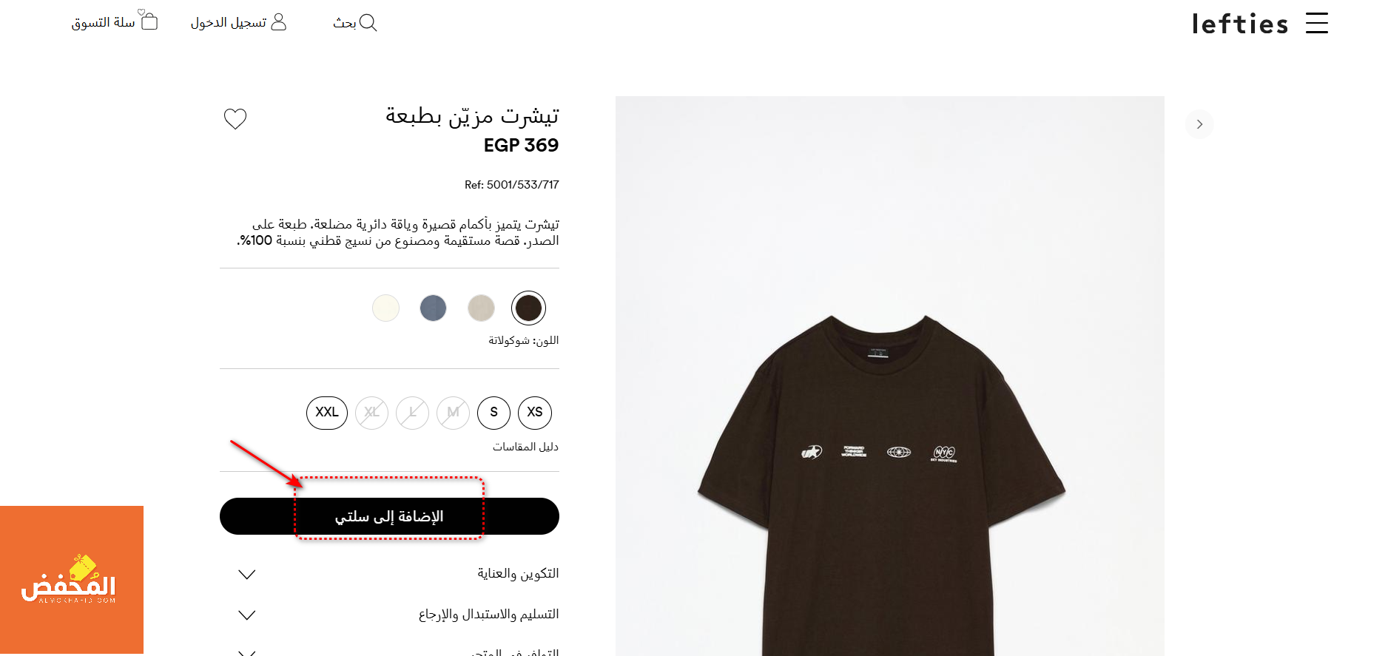Click الإضافة إلى سلتي add to cart button

point(389,516)
